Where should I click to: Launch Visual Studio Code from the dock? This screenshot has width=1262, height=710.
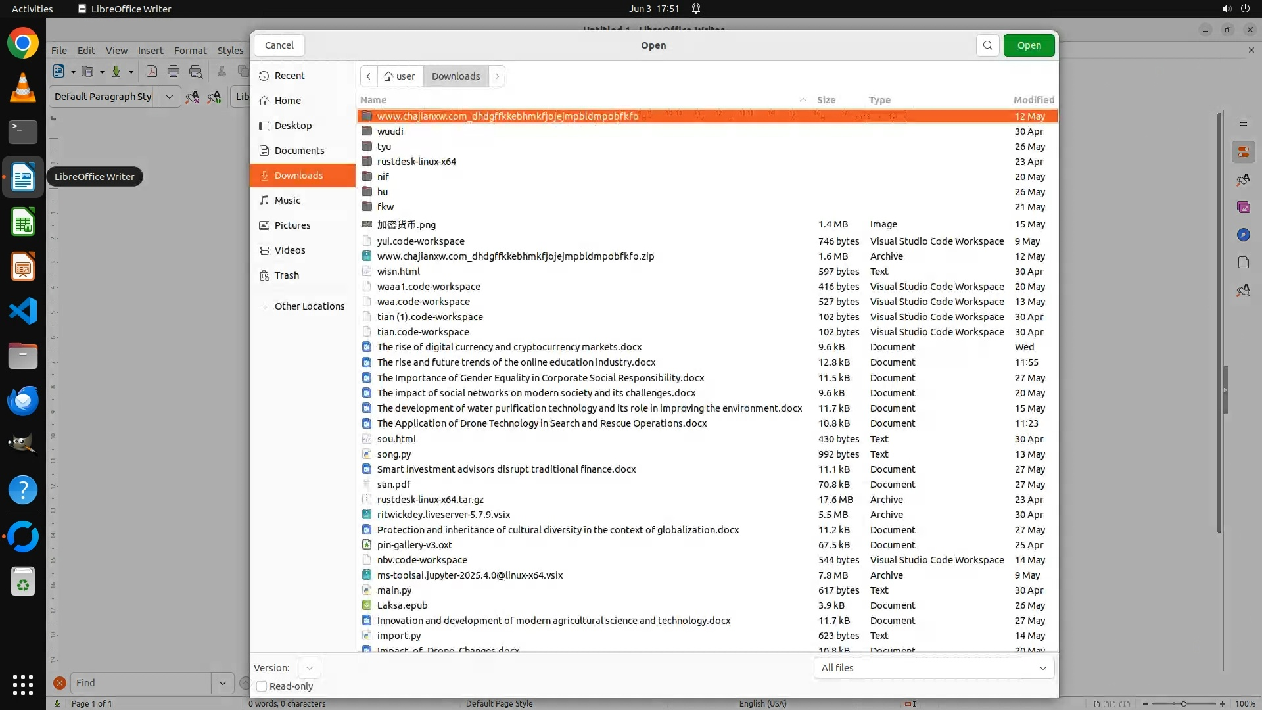23,311
